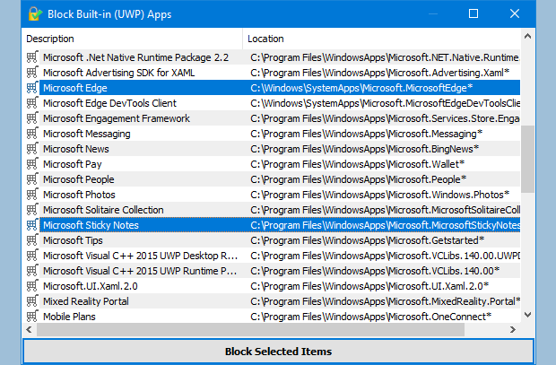Click cart icon beside Microsoft .Net Native Runtime Package
The image size is (556, 365).
(32, 57)
